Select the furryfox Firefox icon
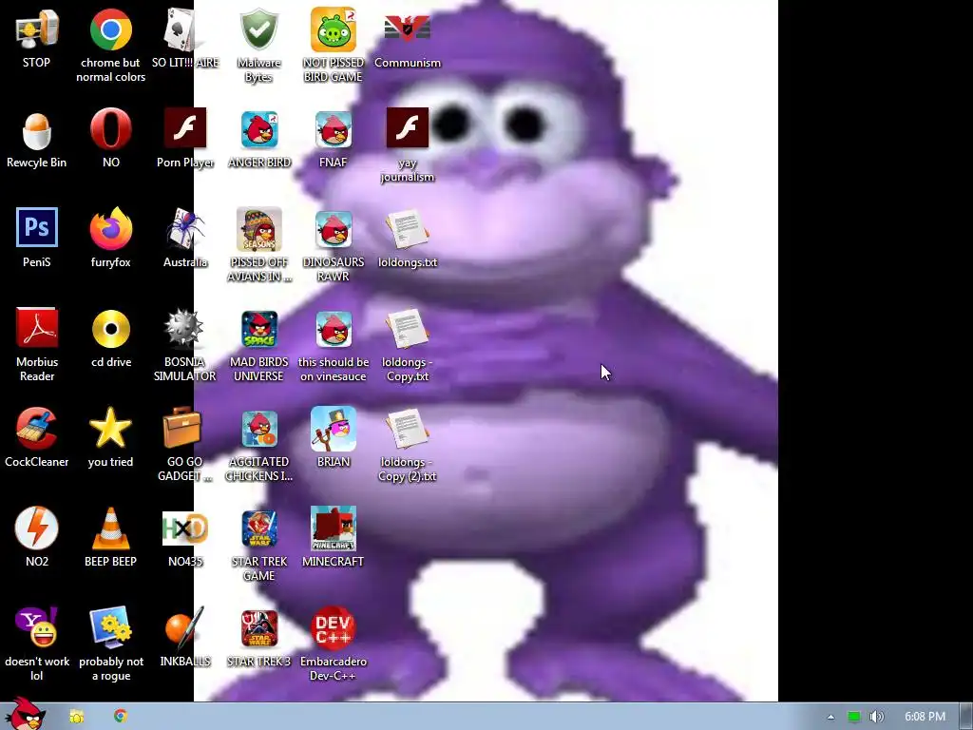The width and height of the screenshot is (973, 730). coord(110,228)
